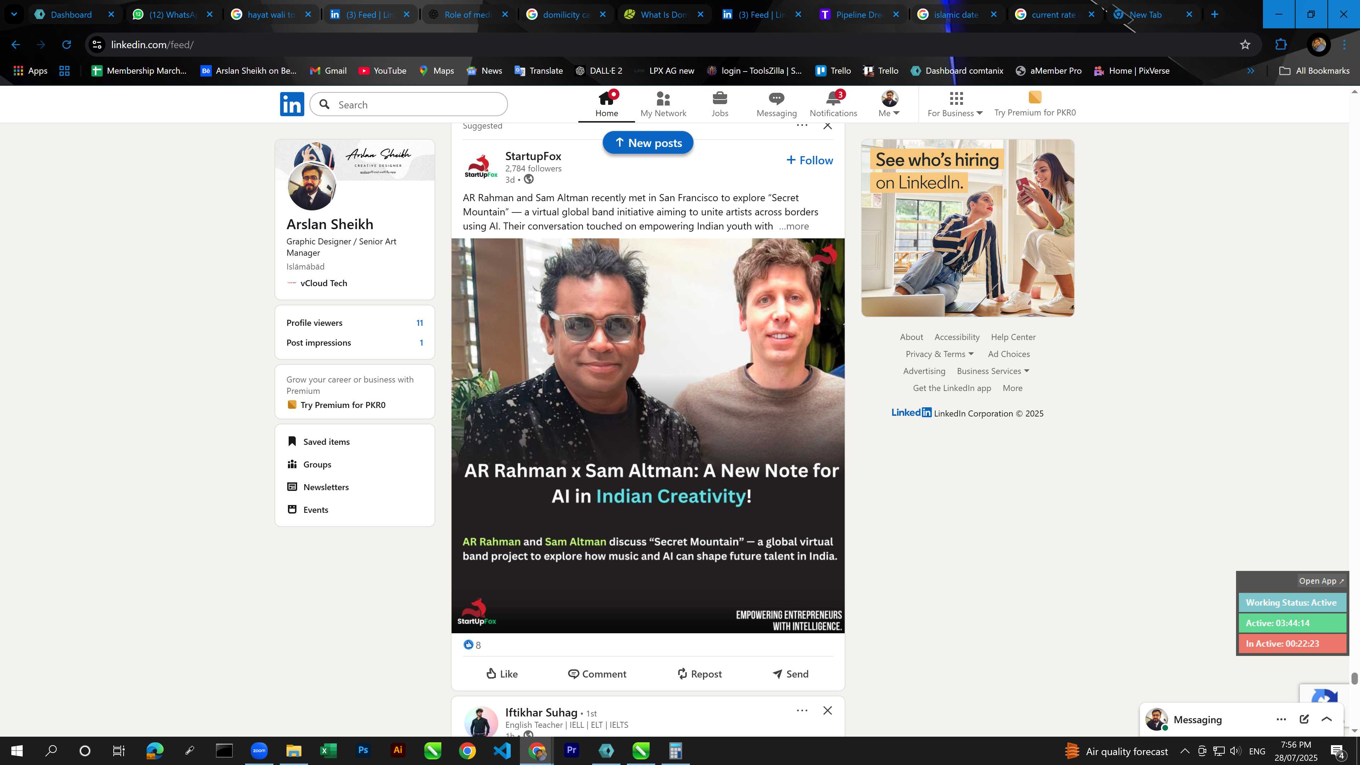Open Events in left sidebar

click(308, 510)
